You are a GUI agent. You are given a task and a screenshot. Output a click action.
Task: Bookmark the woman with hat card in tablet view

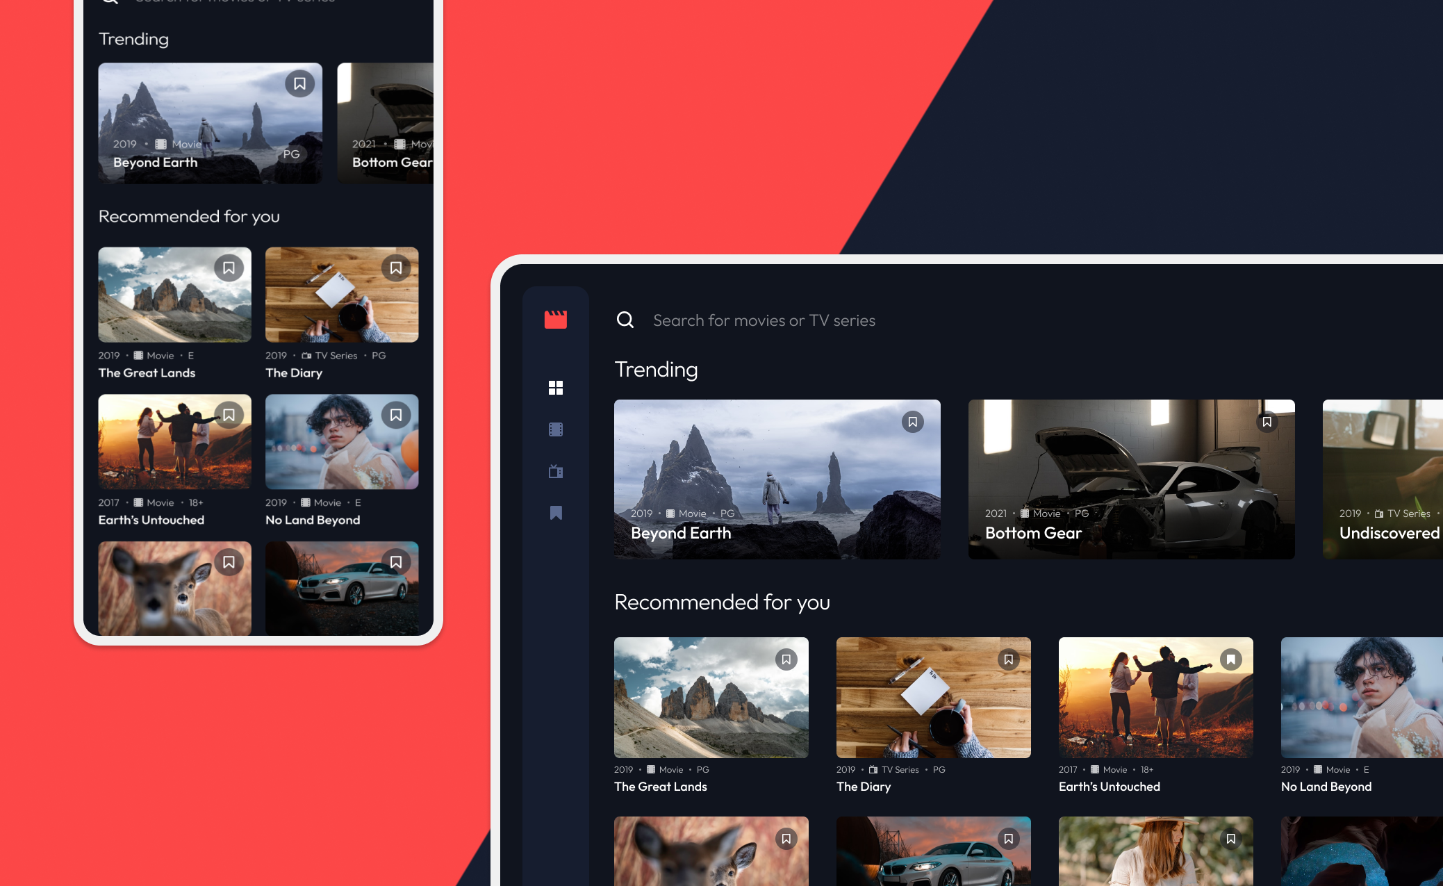(1231, 839)
